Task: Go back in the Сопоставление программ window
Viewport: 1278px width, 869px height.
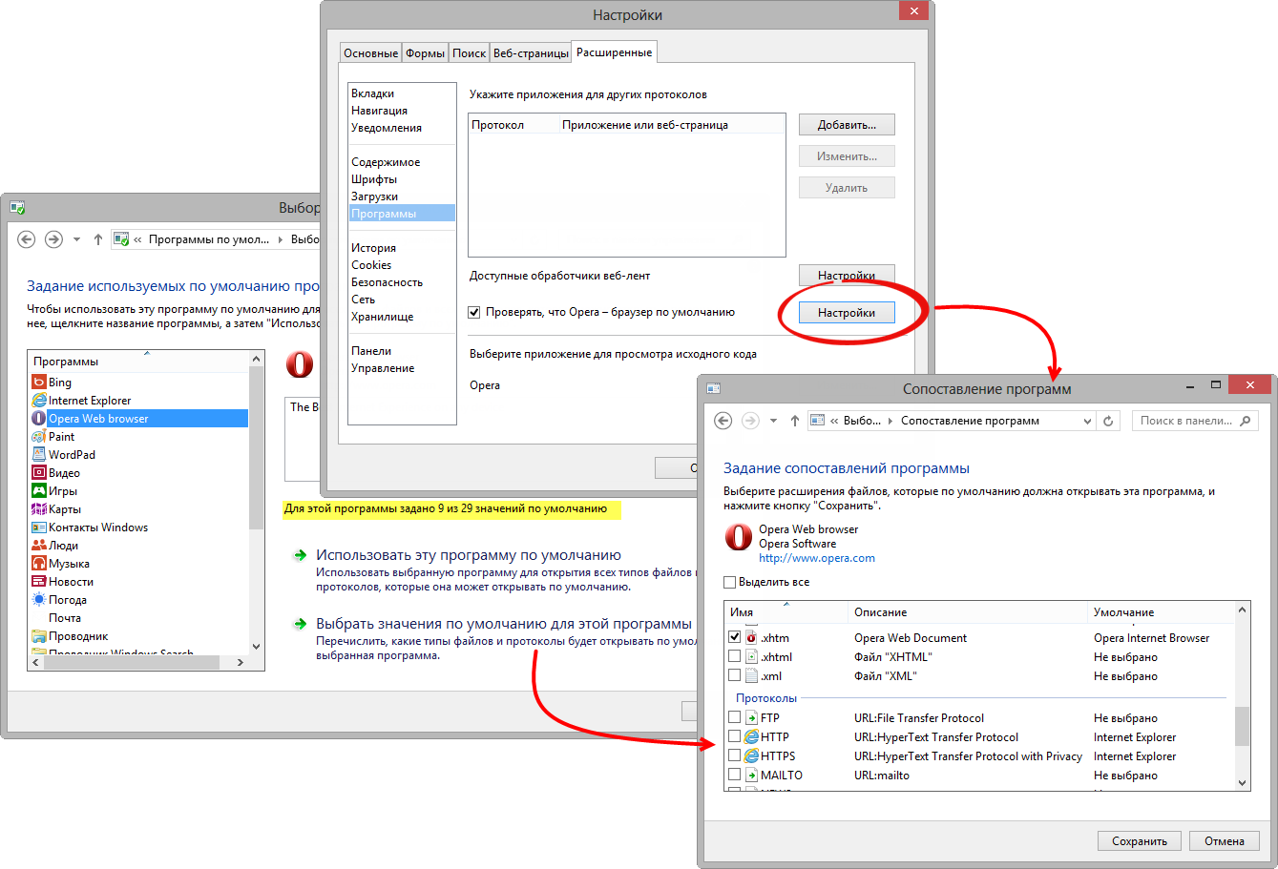Action: tap(723, 421)
